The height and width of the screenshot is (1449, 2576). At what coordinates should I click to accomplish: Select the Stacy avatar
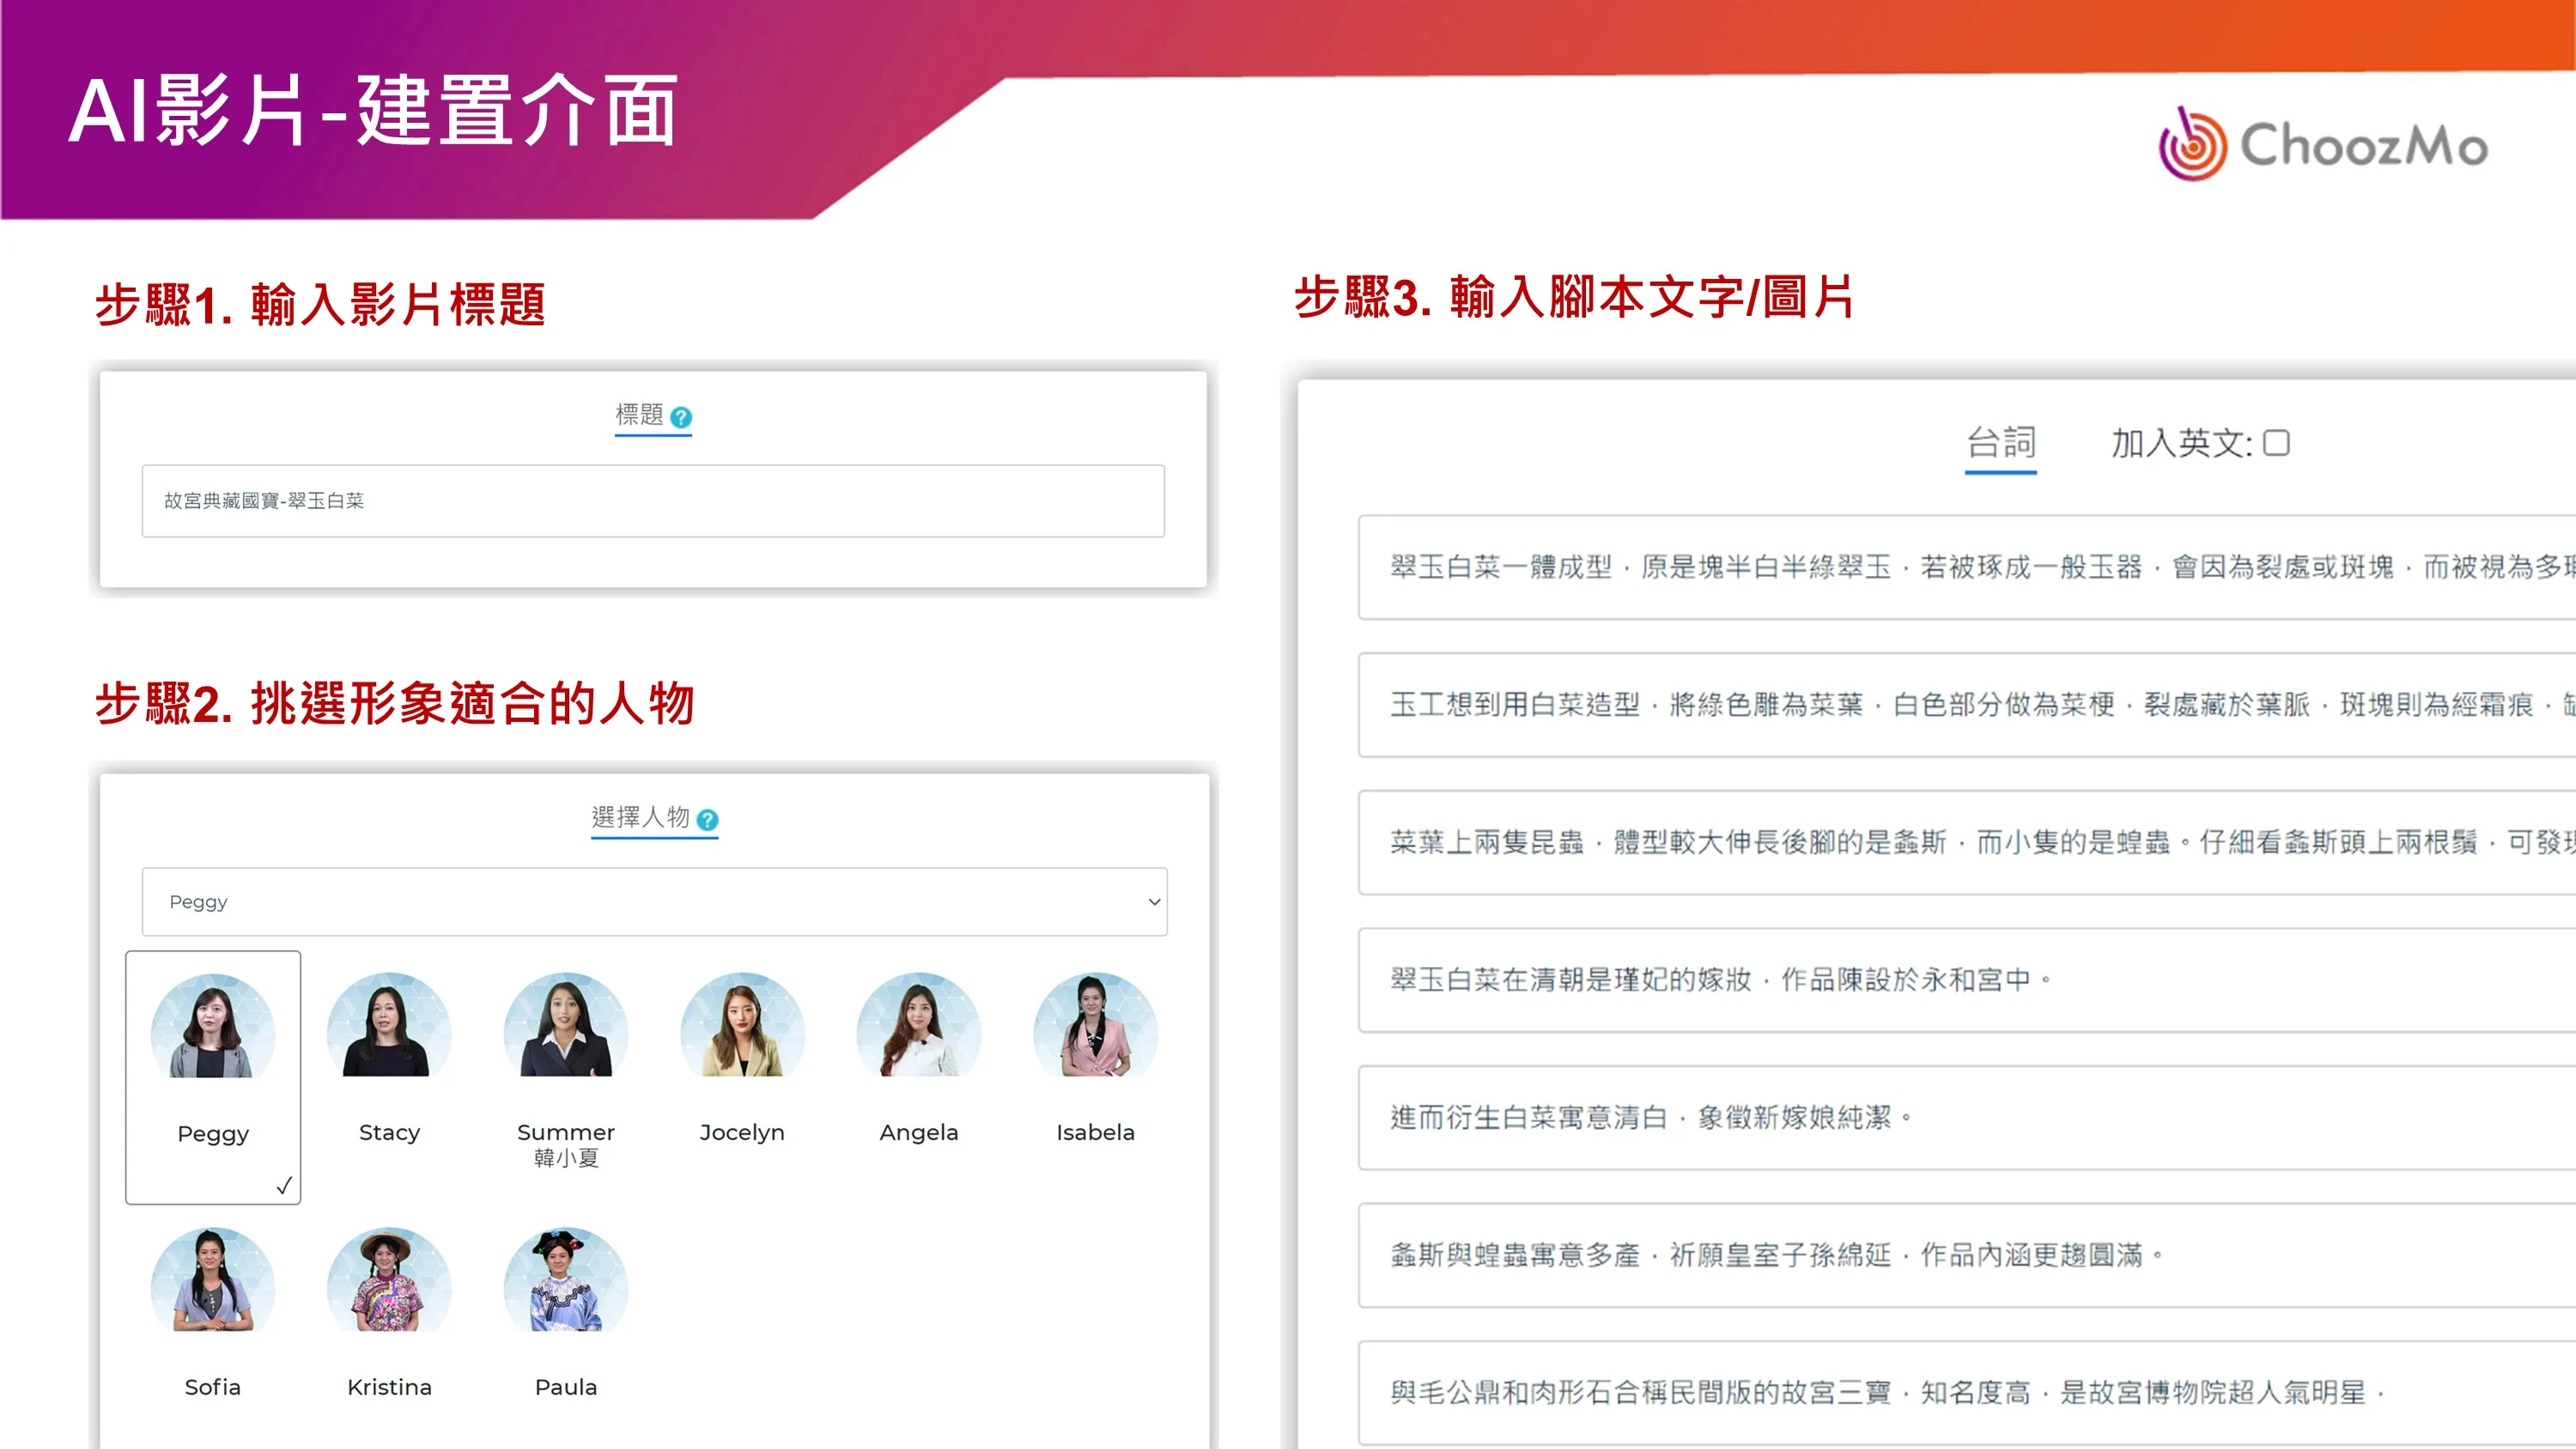(389, 1028)
